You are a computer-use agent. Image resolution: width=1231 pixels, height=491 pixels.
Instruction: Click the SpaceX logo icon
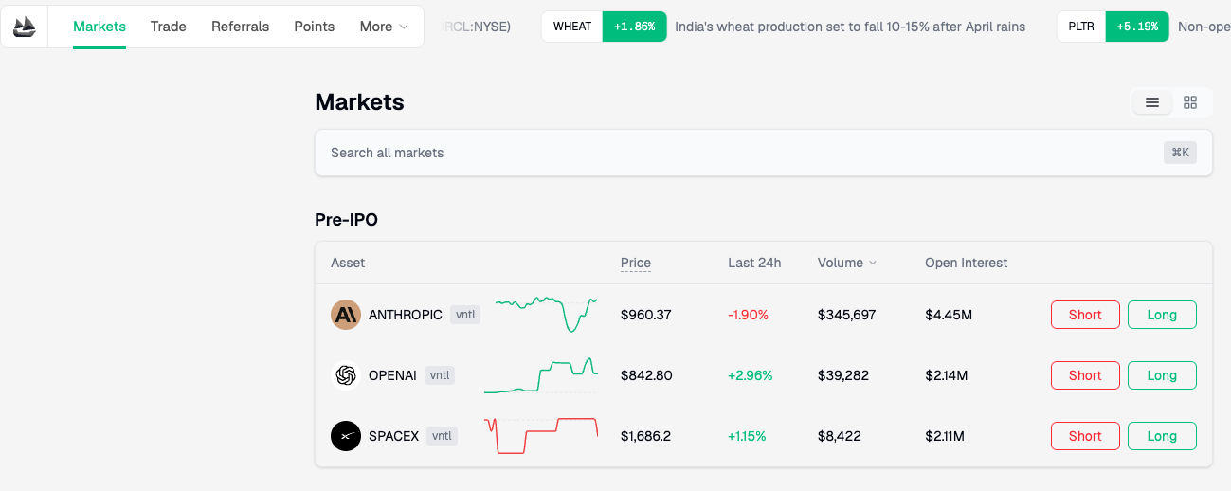tap(346, 436)
